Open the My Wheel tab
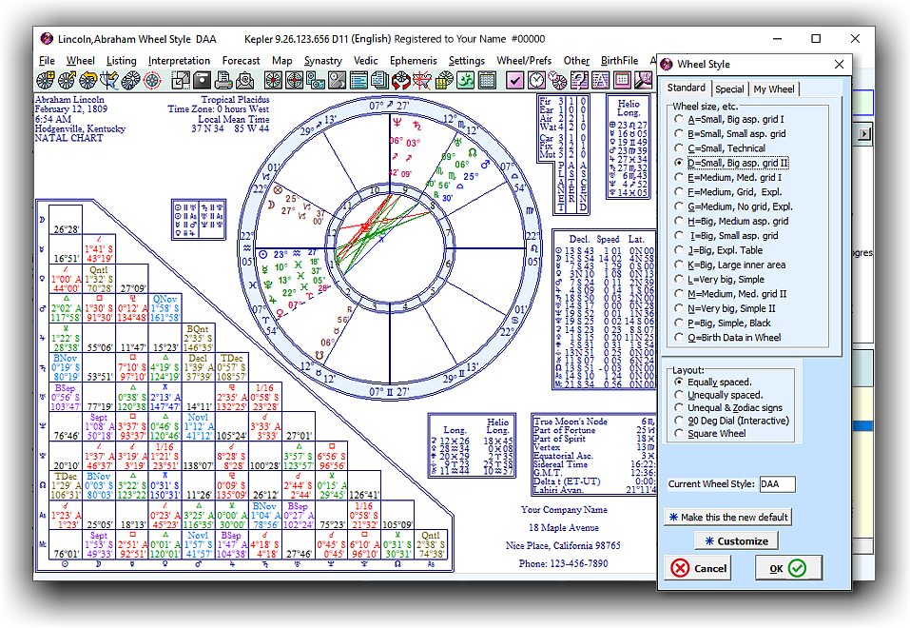Image resolution: width=910 pixels, height=628 pixels. coord(773,89)
